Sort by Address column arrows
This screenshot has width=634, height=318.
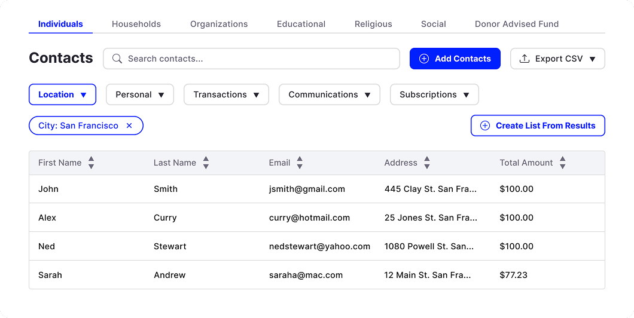[427, 163]
